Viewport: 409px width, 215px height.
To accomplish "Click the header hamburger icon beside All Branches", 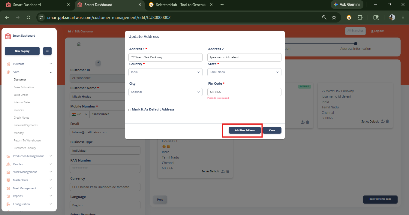I will (338, 31).
